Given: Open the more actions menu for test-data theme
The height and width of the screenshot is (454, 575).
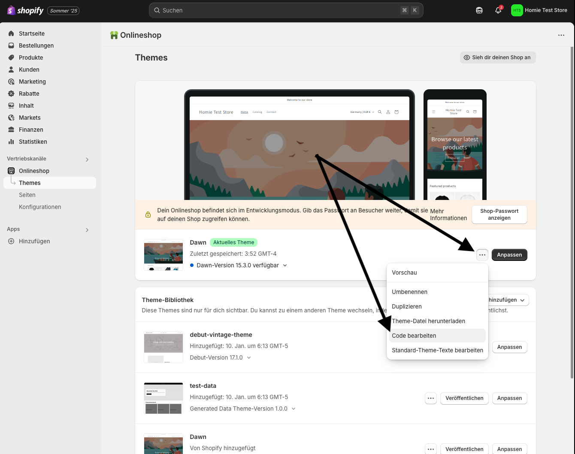Looking at the screenshot, I should tap(431, 398).
